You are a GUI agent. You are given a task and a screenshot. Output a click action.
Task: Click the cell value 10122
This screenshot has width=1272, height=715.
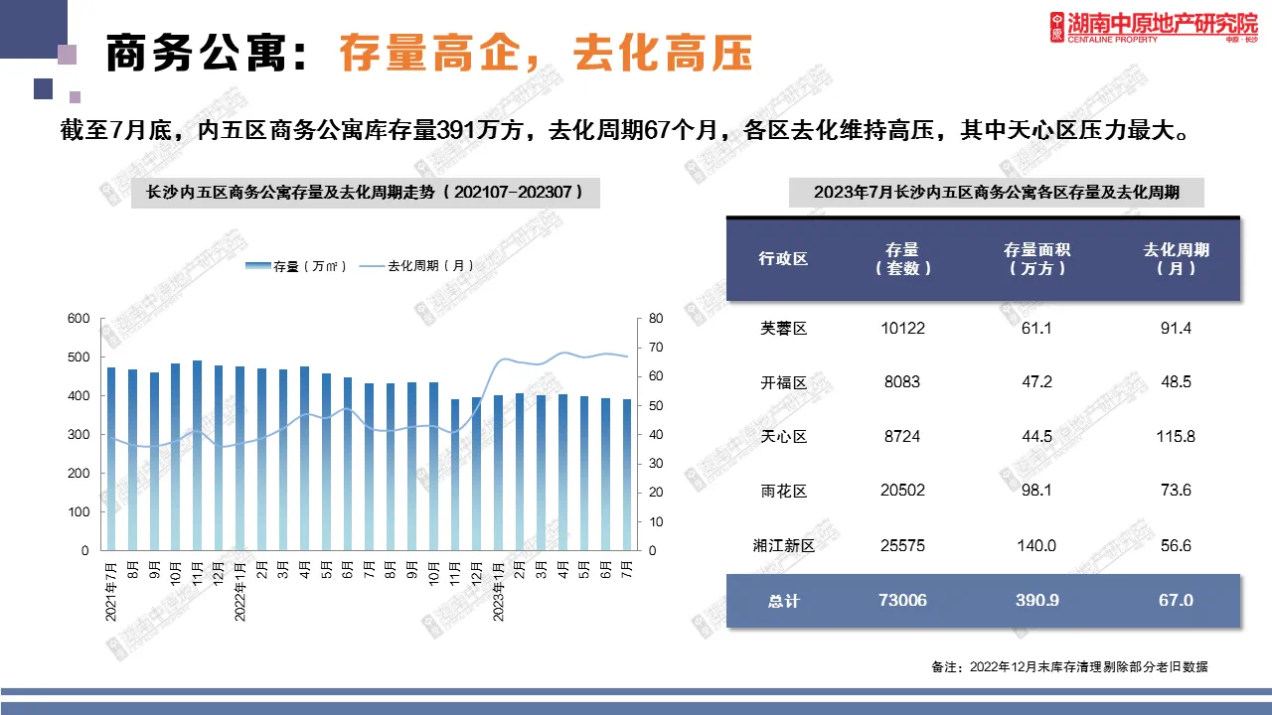903,328
